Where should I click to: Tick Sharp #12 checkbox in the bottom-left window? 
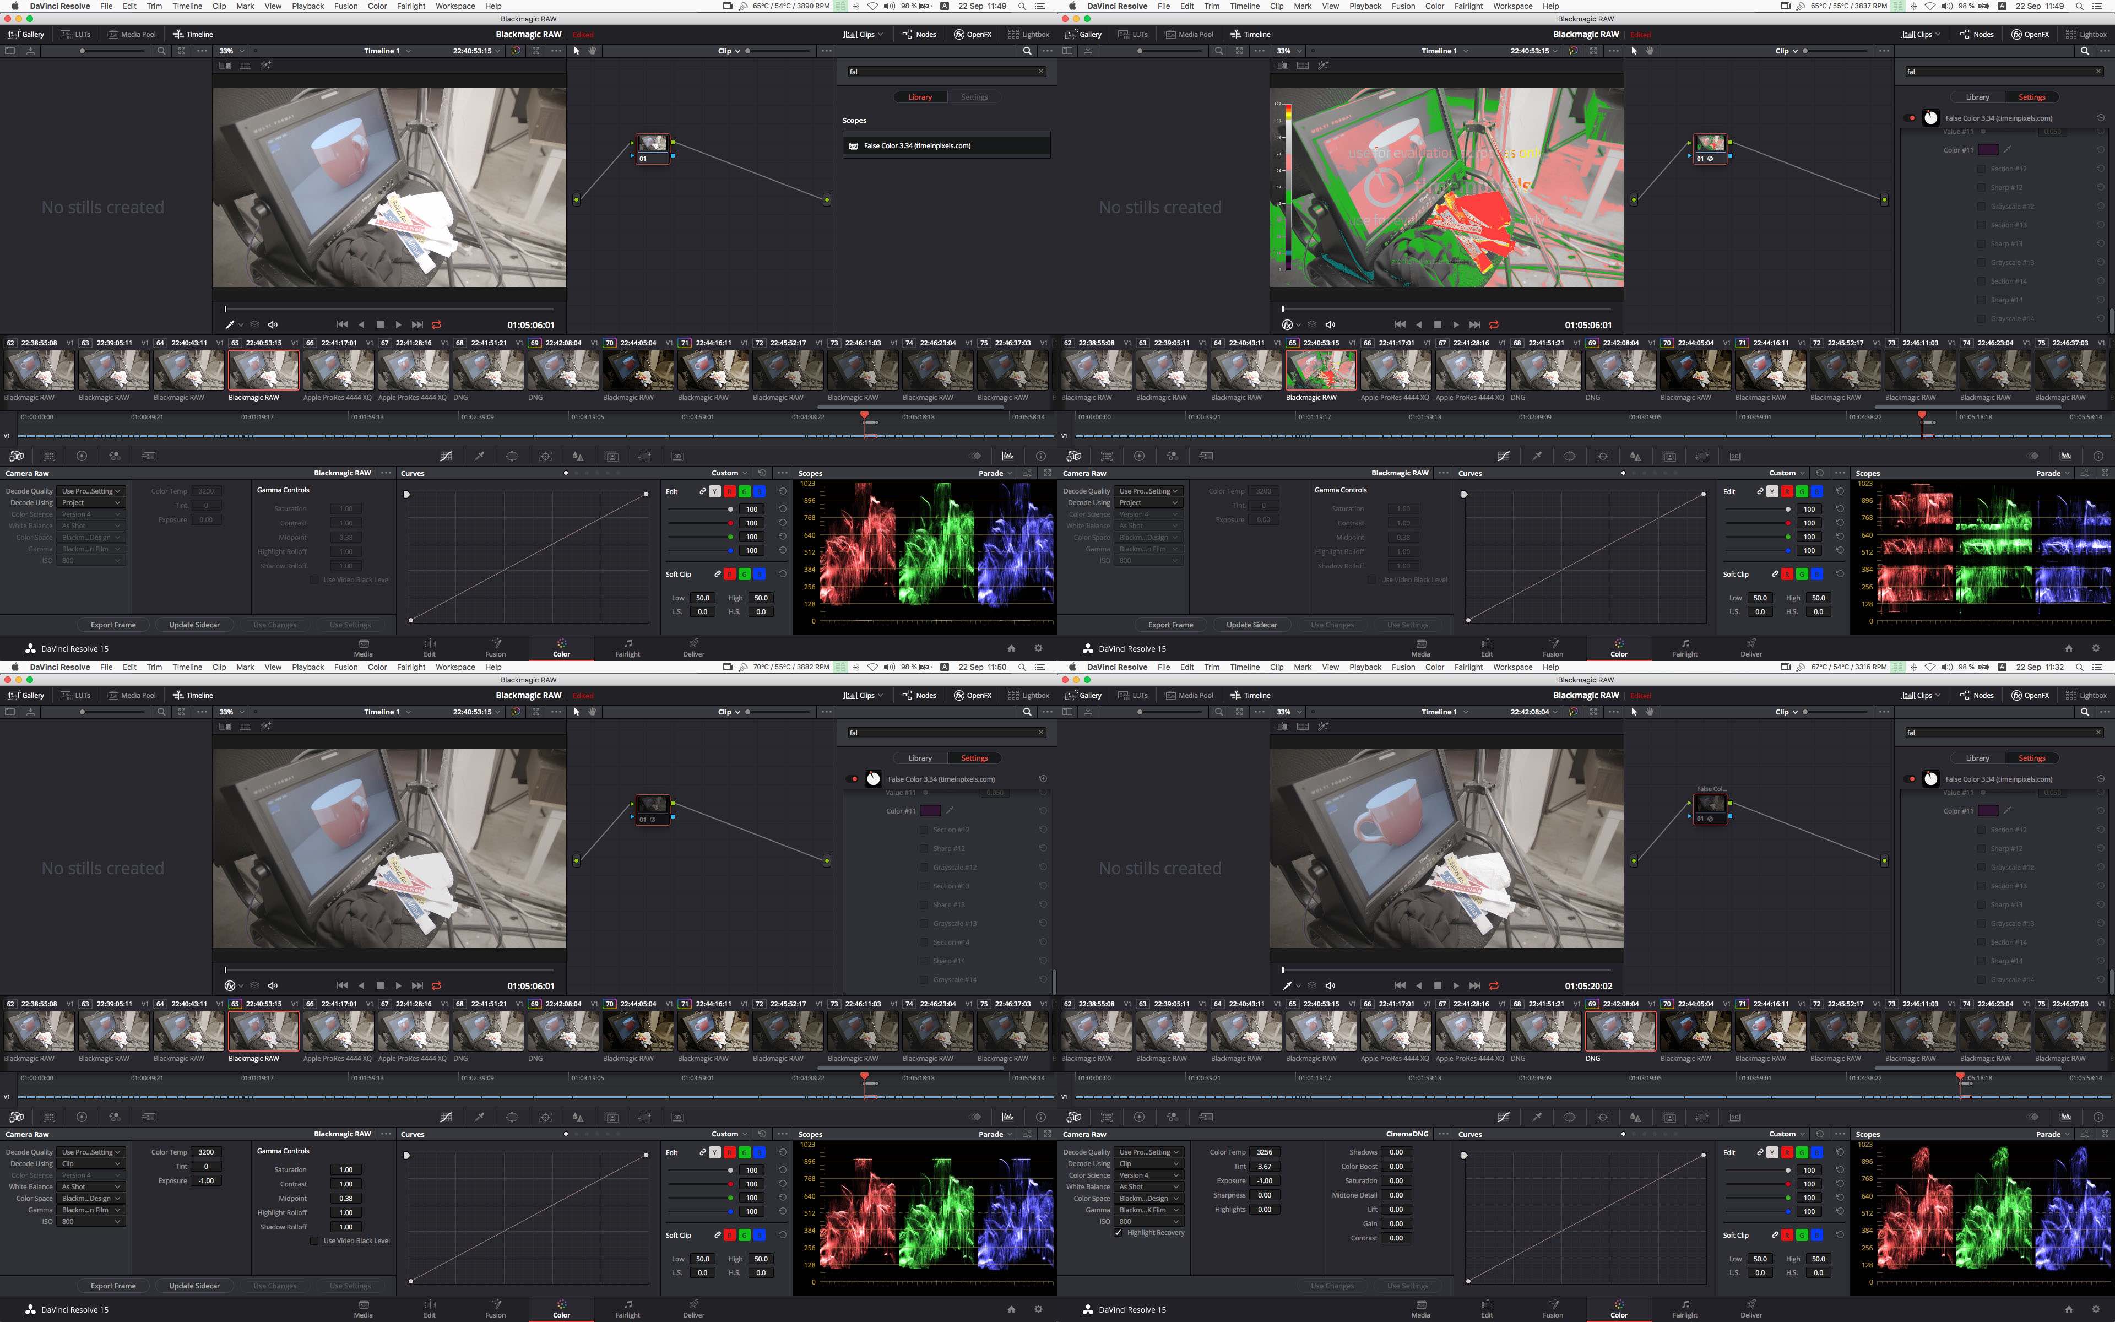coord(924,848)
